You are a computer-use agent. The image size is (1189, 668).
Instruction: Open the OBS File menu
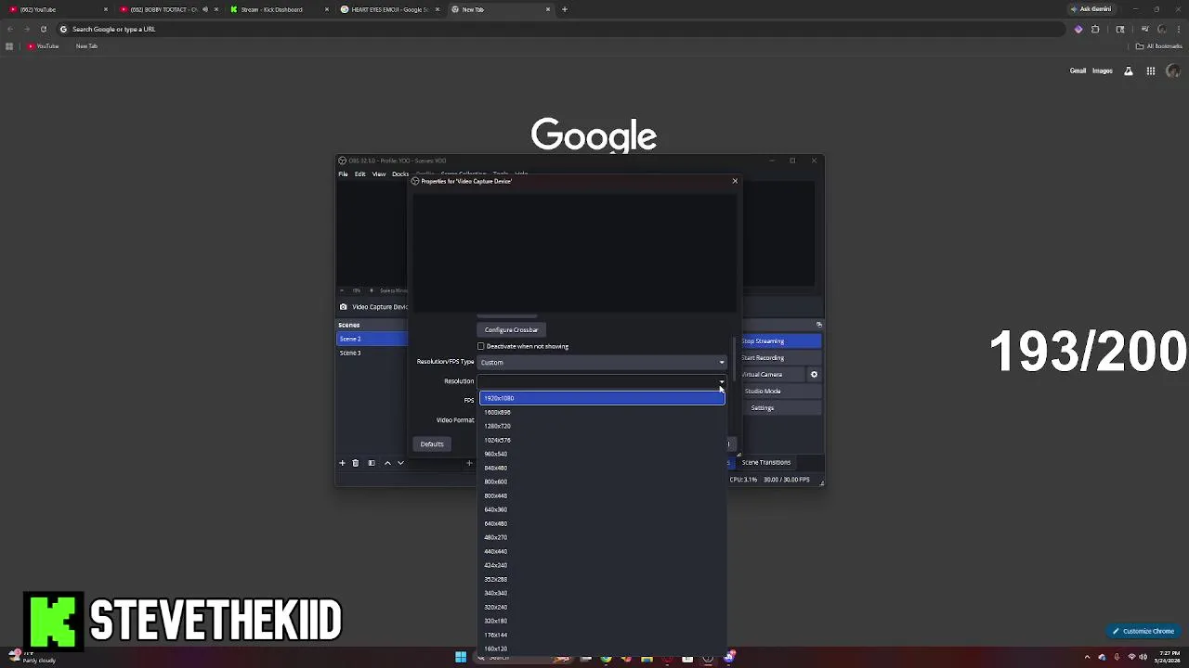click(x=343, y=173)
